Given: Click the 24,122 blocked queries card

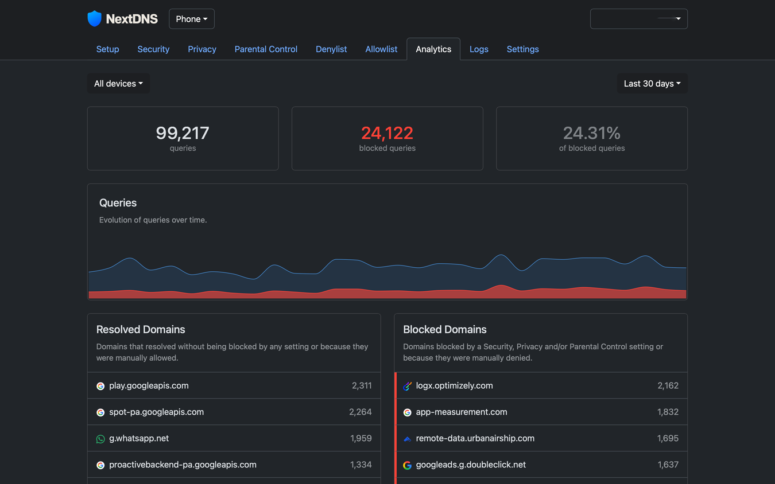Looking at the screenshot, I should point(387,138).
